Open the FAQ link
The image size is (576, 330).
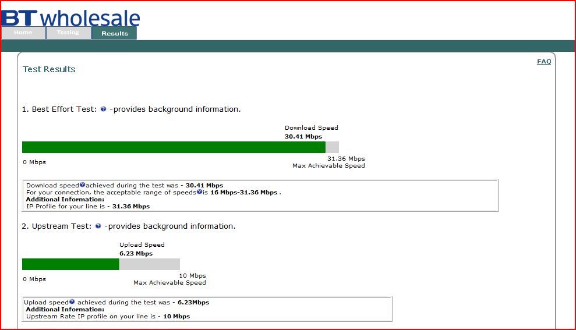point(544,61)
